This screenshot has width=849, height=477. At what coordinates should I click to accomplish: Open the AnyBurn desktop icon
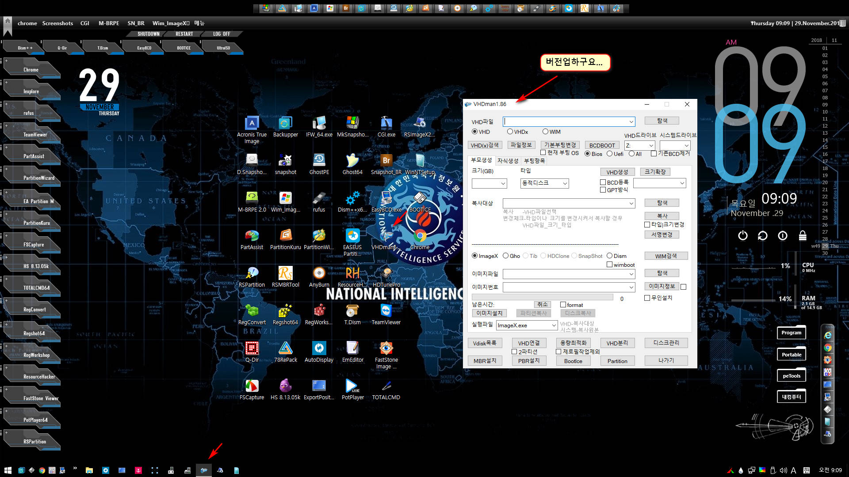319,276
